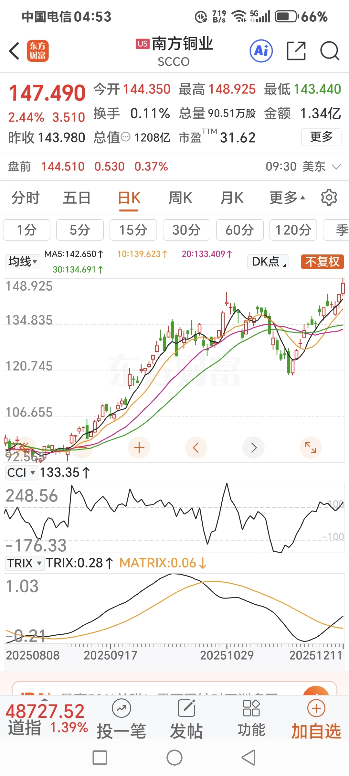The width and height of the screenshot is (349, 776).
Task: Tap current price 147.490
Action: coord(47,93)
